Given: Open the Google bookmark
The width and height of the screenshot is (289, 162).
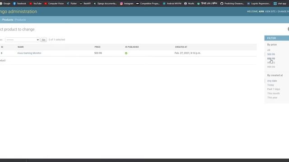Looking at the screenshot, I should 5,4.
